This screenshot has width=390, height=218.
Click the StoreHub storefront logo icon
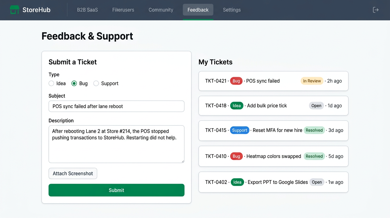14,10
